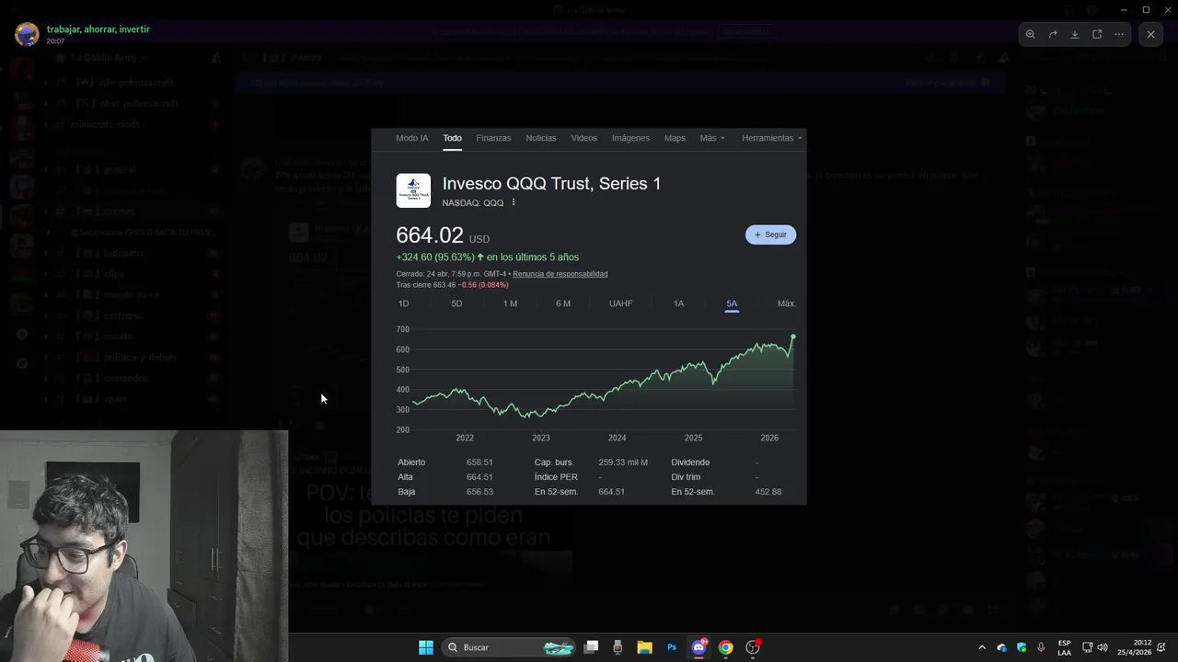The image size is (1178, 662).
Task: Expand the Herramientas dropdown
Action: pos(771,138)
